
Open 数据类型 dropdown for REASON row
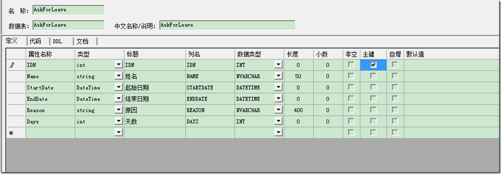pos(279,110)
